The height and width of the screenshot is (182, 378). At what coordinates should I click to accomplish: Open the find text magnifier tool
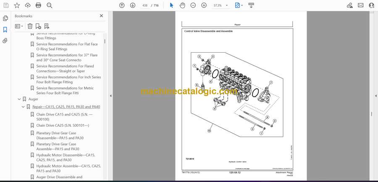pyautogui.click(x=50, y=5)
